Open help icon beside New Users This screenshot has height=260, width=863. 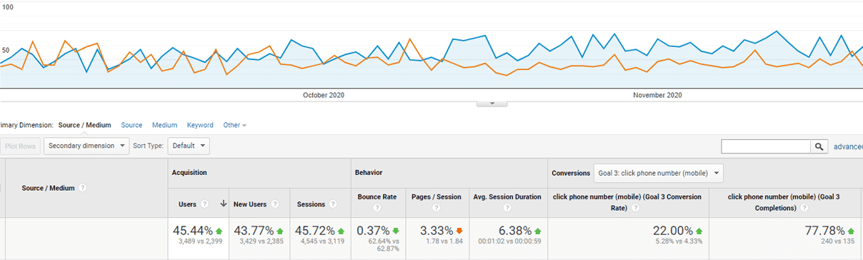click(x=275, y=204)
